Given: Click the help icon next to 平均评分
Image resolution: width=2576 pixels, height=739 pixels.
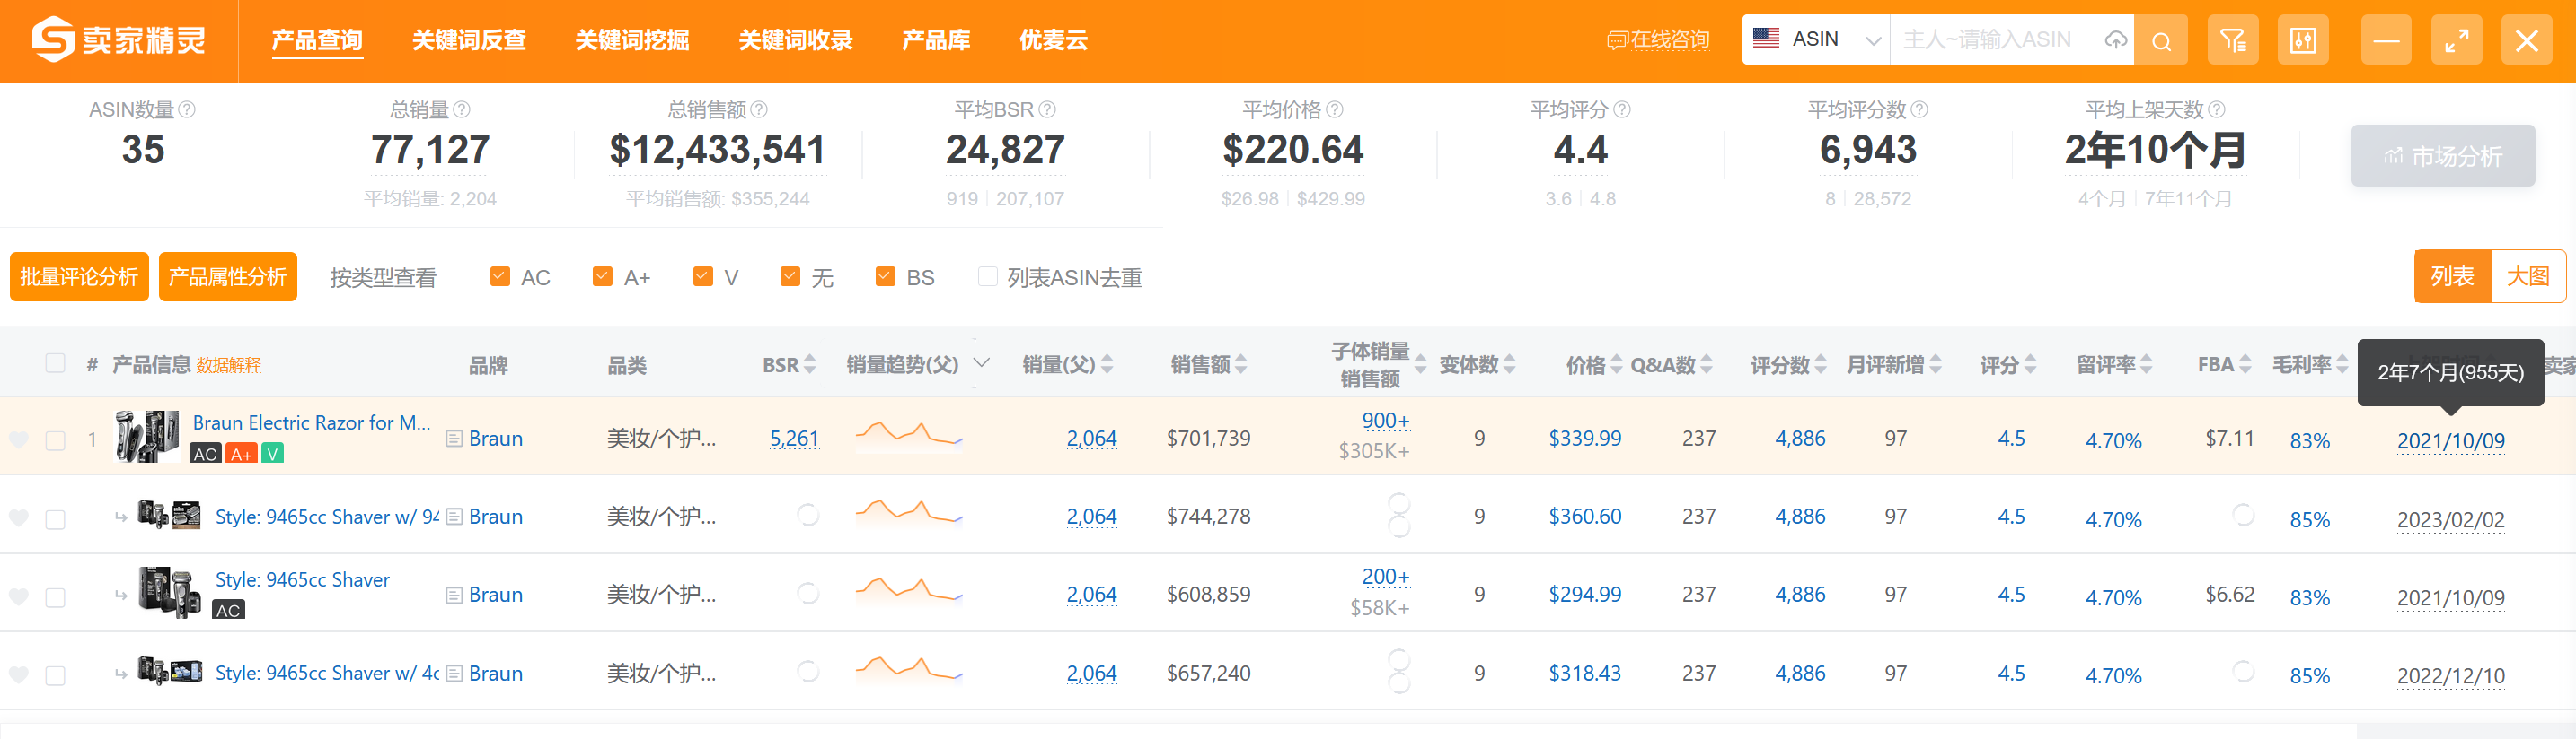Looking at the screenshot, I should [1622, 109].
